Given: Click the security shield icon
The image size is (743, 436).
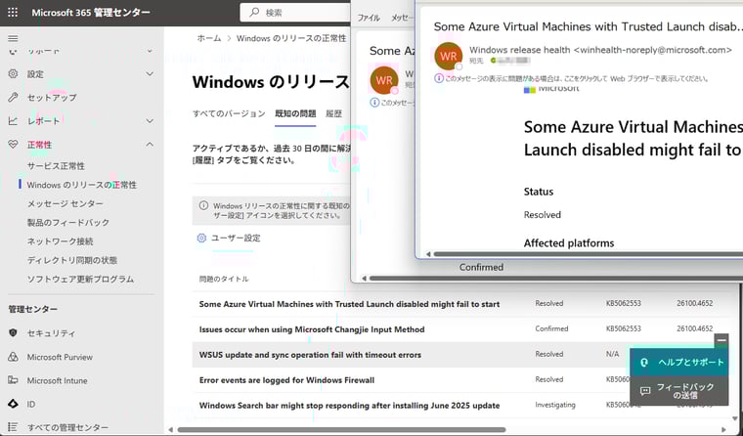Looking at the screenshot, I should point(13,332).
